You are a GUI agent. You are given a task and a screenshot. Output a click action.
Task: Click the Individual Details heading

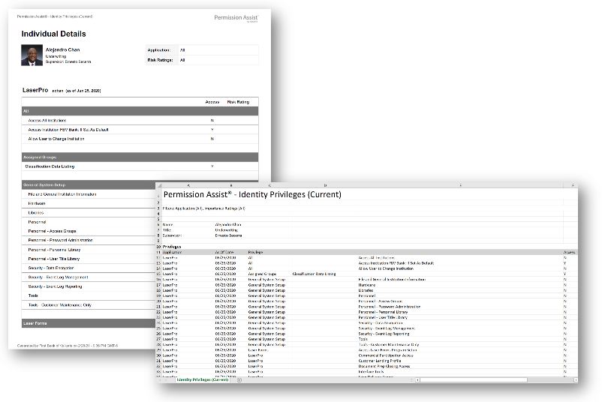[53, 34]
